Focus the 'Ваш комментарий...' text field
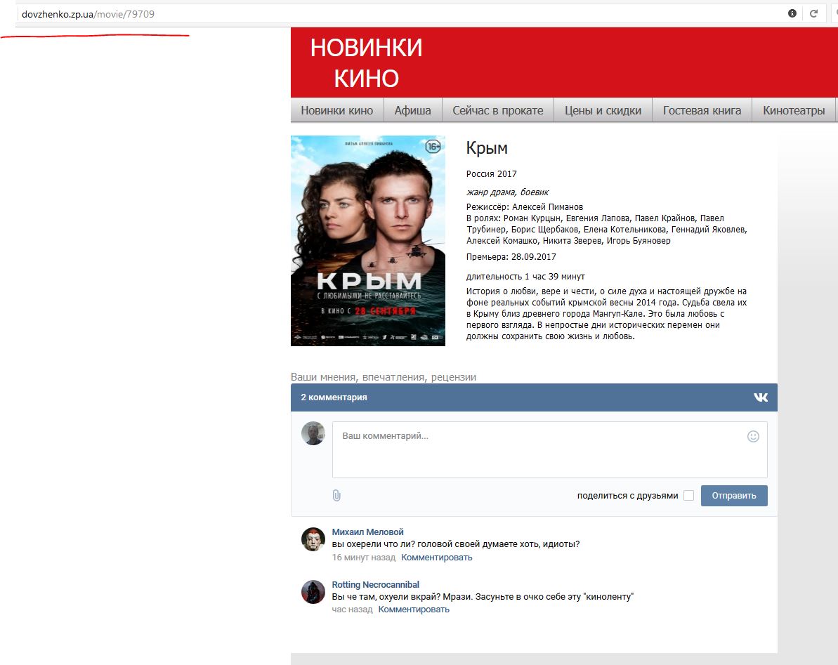The height and width of the screenshot is (665, 838). point(550,449)
